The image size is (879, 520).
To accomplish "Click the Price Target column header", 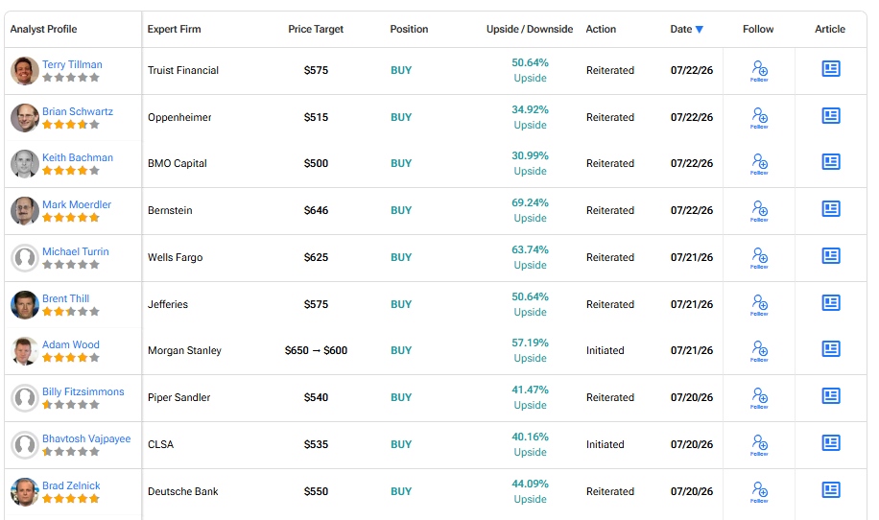I will [x=316, y=29].
